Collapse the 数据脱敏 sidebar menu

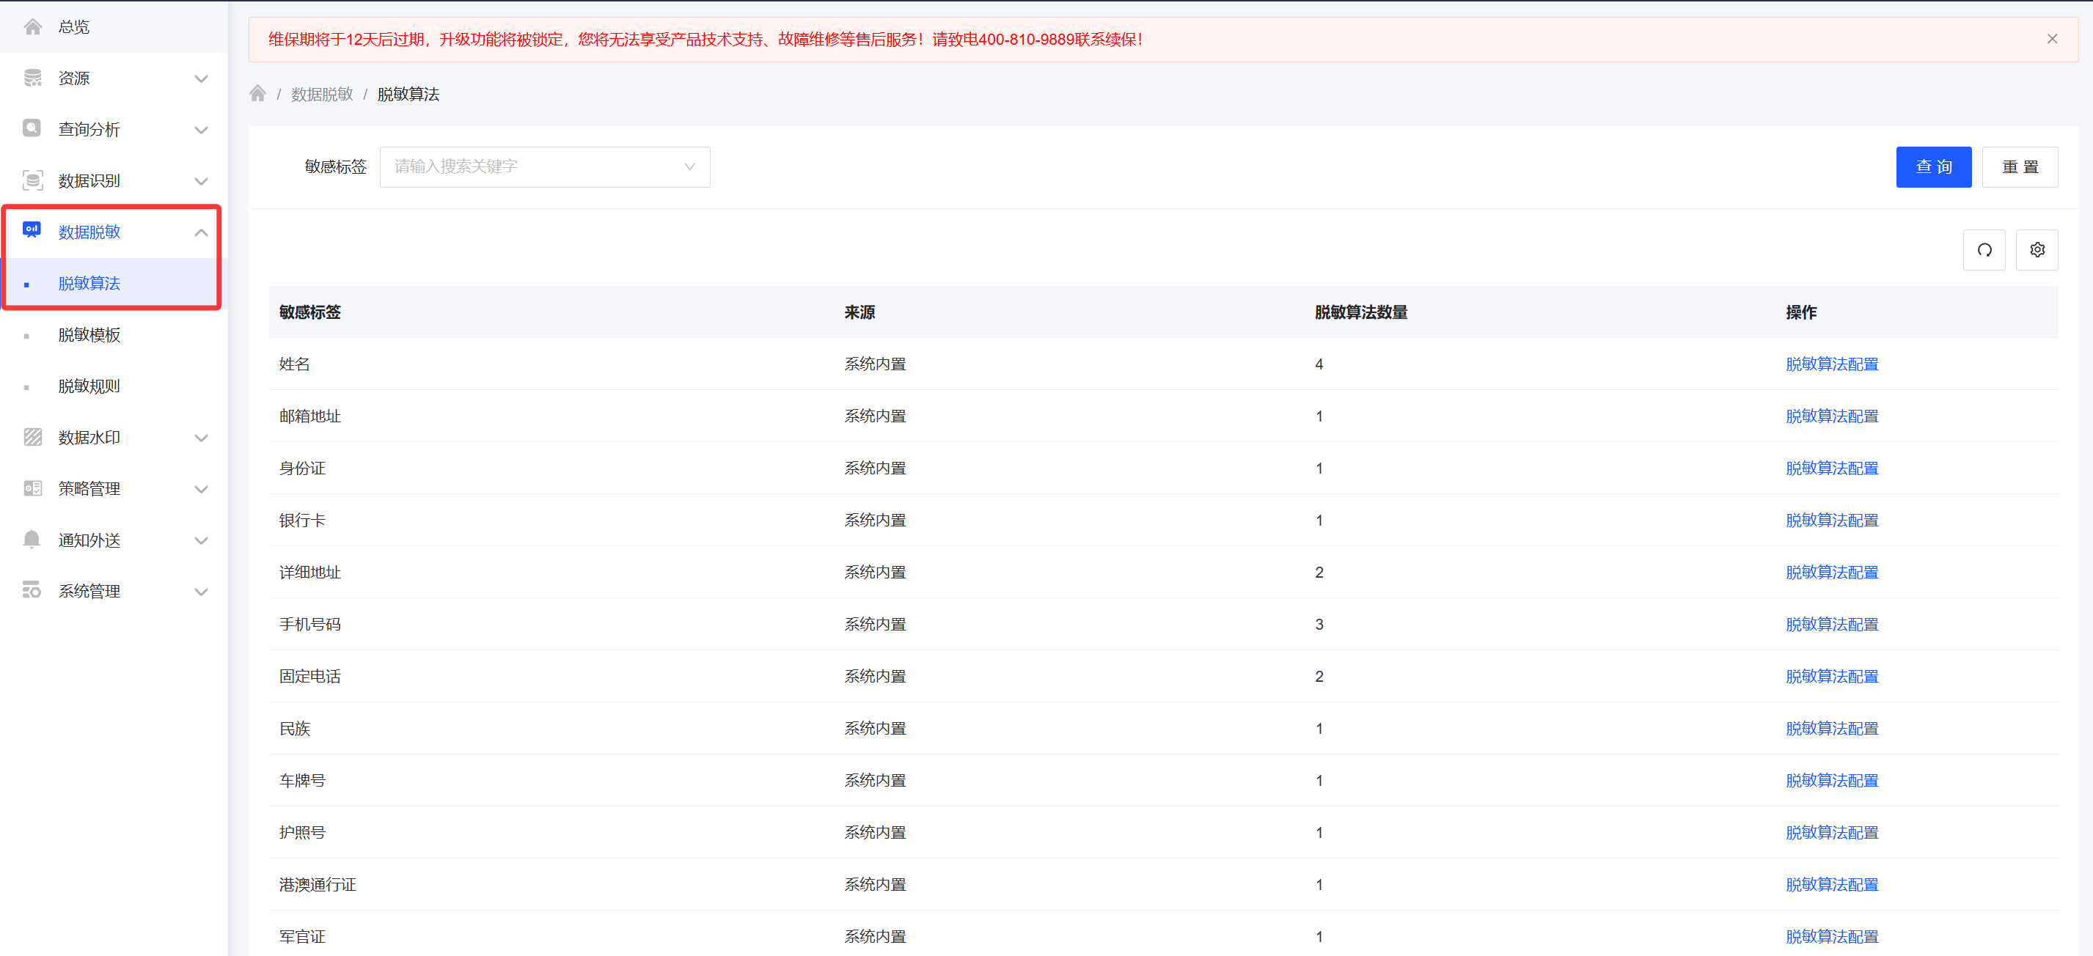coord(201,232)
